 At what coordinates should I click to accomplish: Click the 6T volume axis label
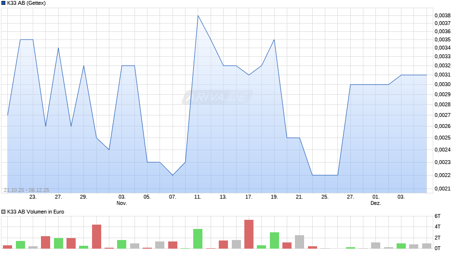438,216
